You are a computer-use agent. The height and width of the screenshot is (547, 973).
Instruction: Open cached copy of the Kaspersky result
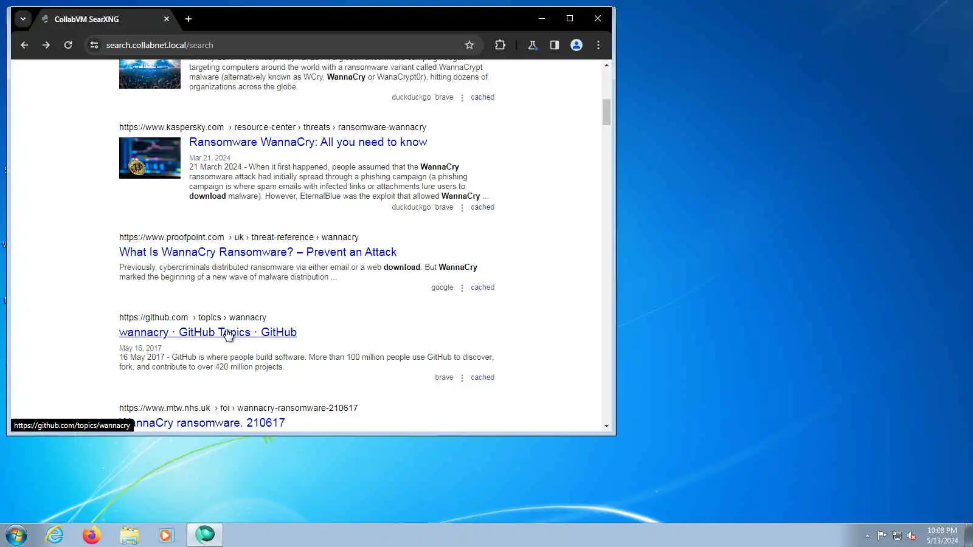pyautogui.click(x=482, y=207)
